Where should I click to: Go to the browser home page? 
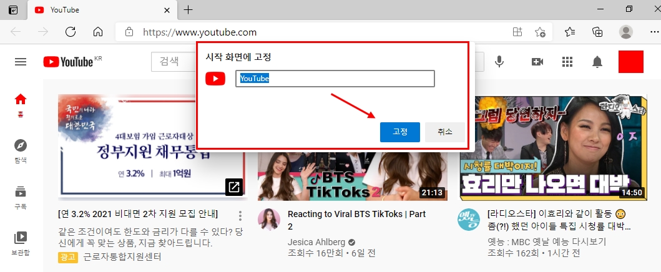(98, 32)
